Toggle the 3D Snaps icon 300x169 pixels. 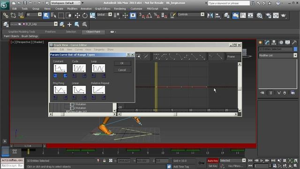142,15
